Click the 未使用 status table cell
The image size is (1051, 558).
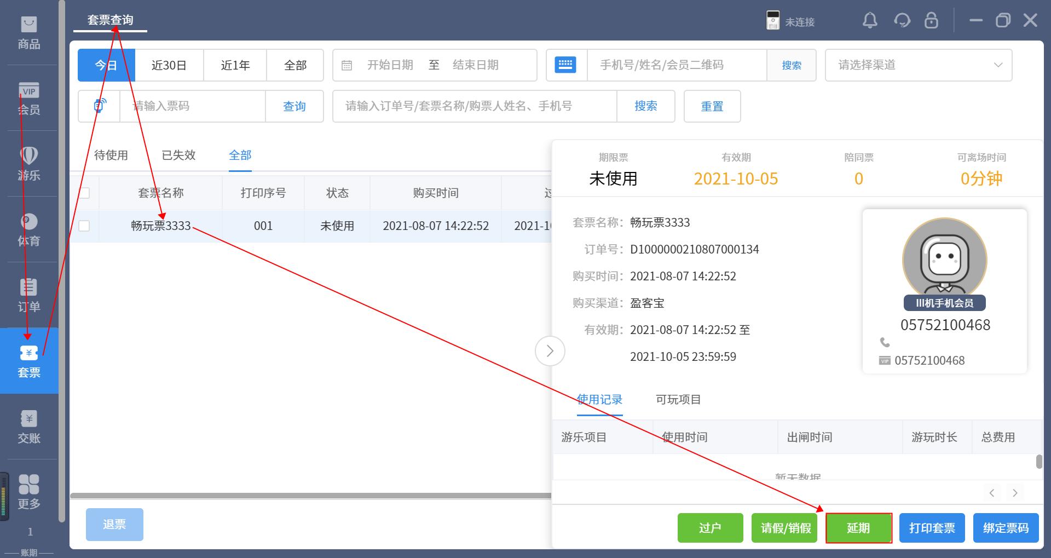coord(337,226)
